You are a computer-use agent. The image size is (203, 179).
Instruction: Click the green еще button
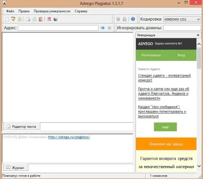165,127
